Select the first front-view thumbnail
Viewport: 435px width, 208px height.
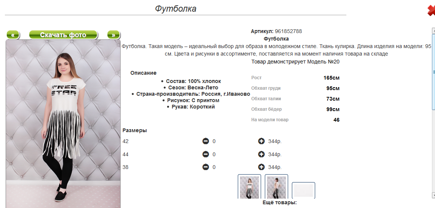click(249, 186)
